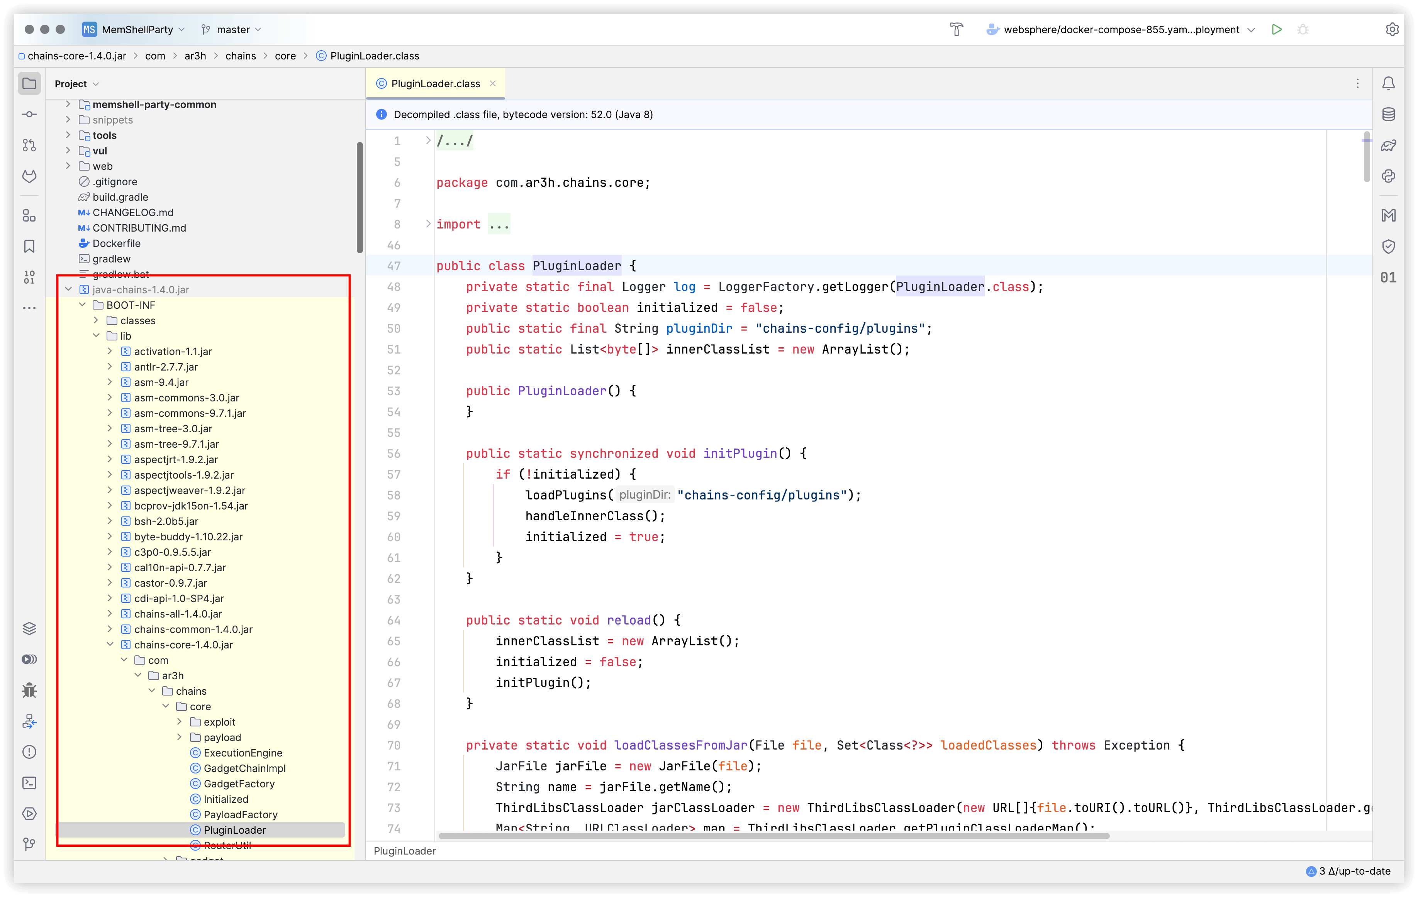Open the Bookmarks tool window icon
This screenshot has width=1418, height=897.
(x=29, y=246)
